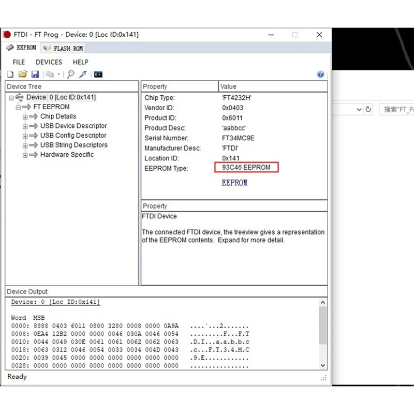The image size is (414, 414).
Task: Click the Scan and Parse magnifier icon
Action: point(71,75)
